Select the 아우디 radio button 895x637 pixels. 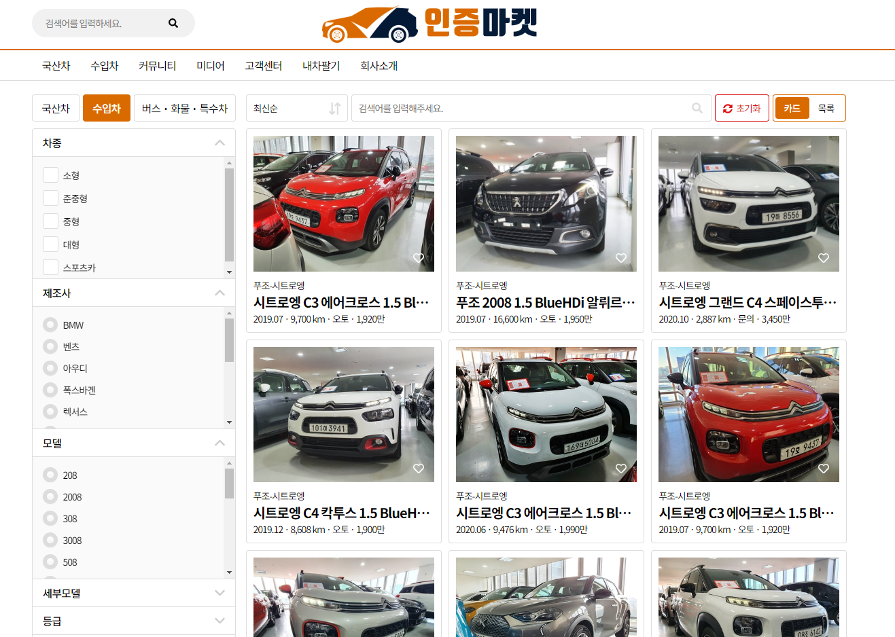coord(50,368)
